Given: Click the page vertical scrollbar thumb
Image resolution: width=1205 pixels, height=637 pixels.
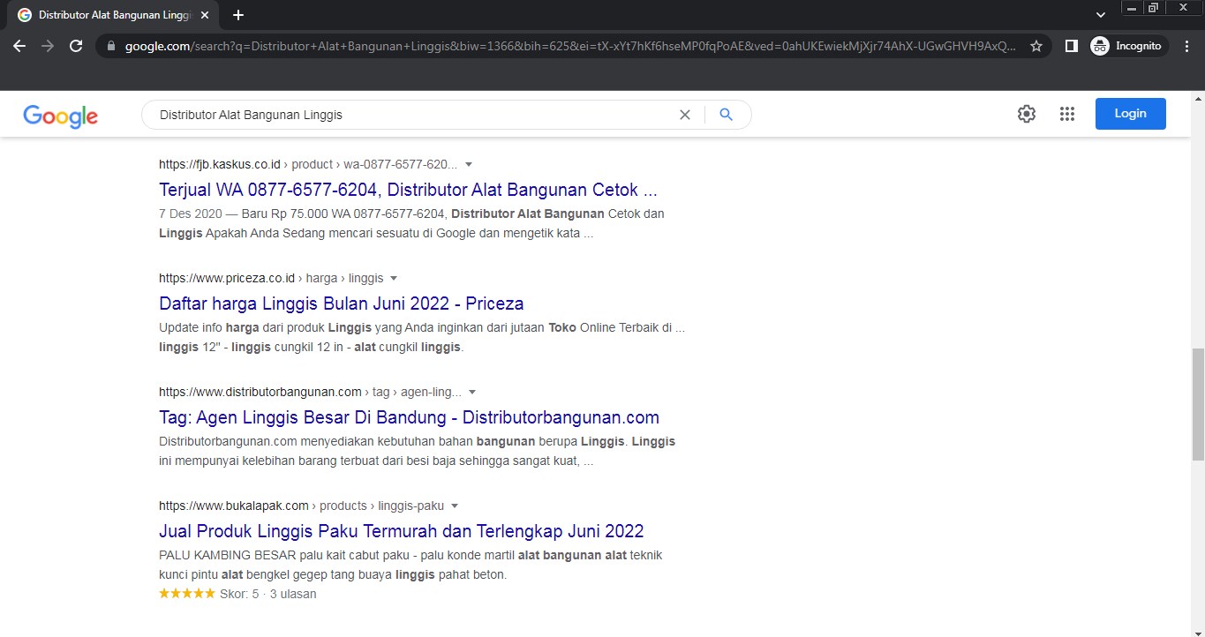Looking at the screenshot, I should (x=1198, y=404).
